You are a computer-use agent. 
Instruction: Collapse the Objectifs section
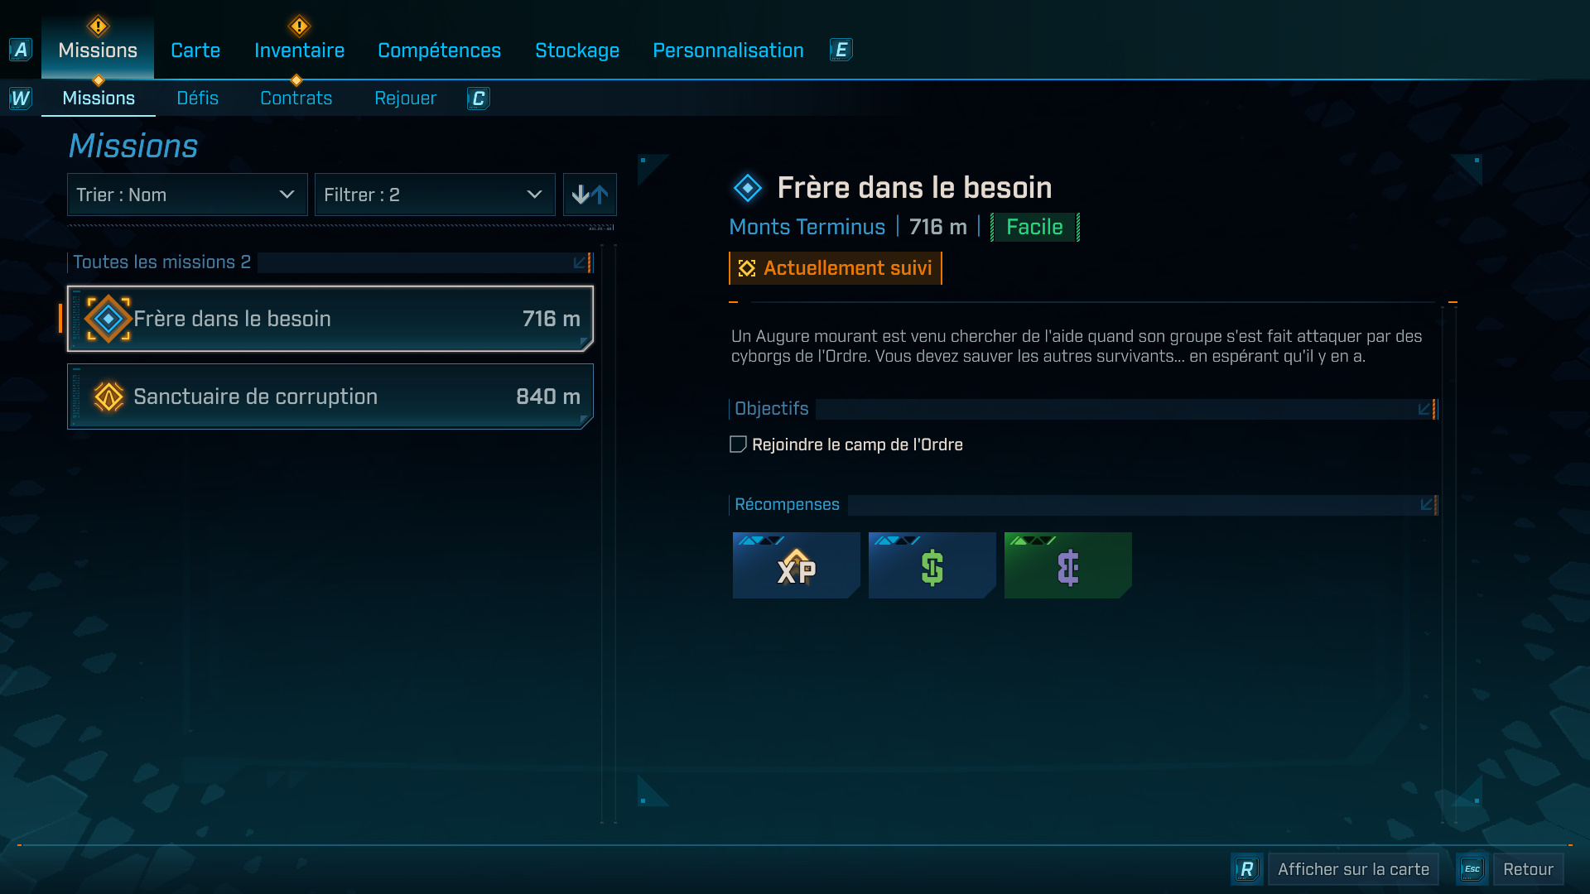pyautogui.click(x=1426, y=409)
